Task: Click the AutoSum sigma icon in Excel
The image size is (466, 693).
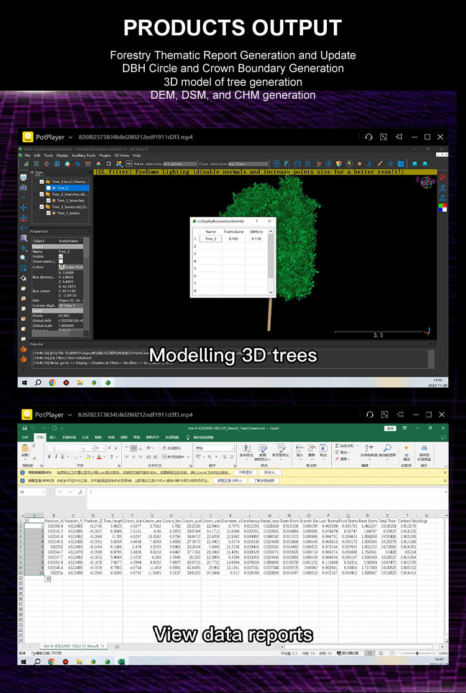Action: (337, 446)
